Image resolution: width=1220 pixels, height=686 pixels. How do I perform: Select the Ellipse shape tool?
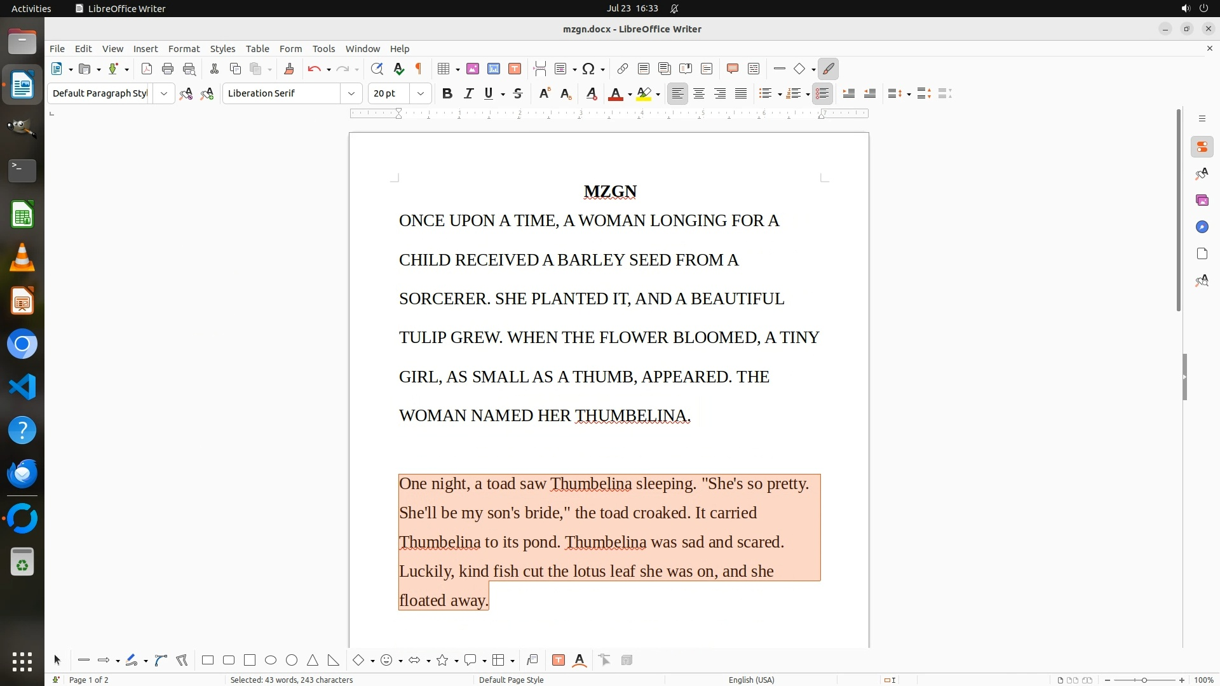click(271, 660)
